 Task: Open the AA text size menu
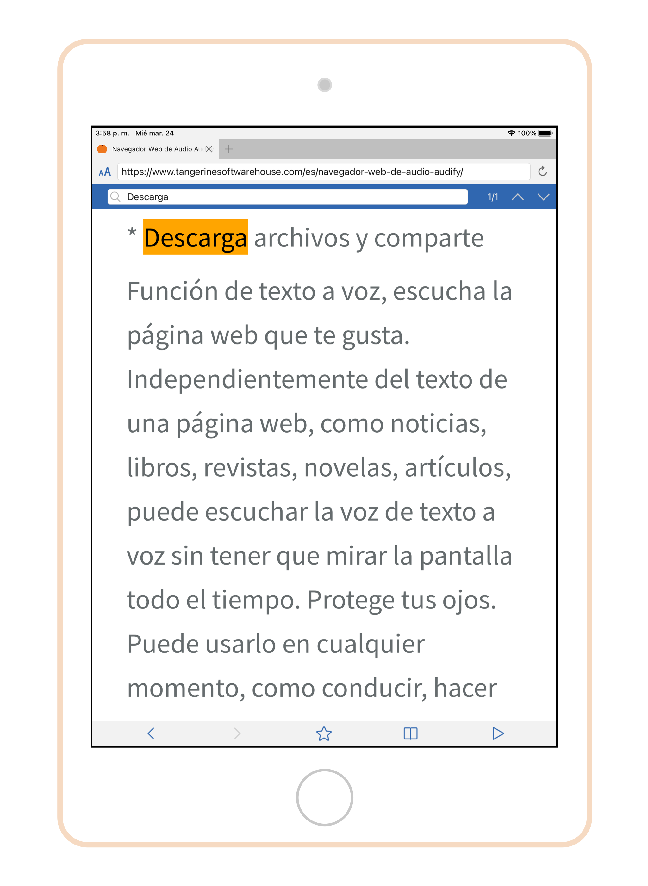105,172
